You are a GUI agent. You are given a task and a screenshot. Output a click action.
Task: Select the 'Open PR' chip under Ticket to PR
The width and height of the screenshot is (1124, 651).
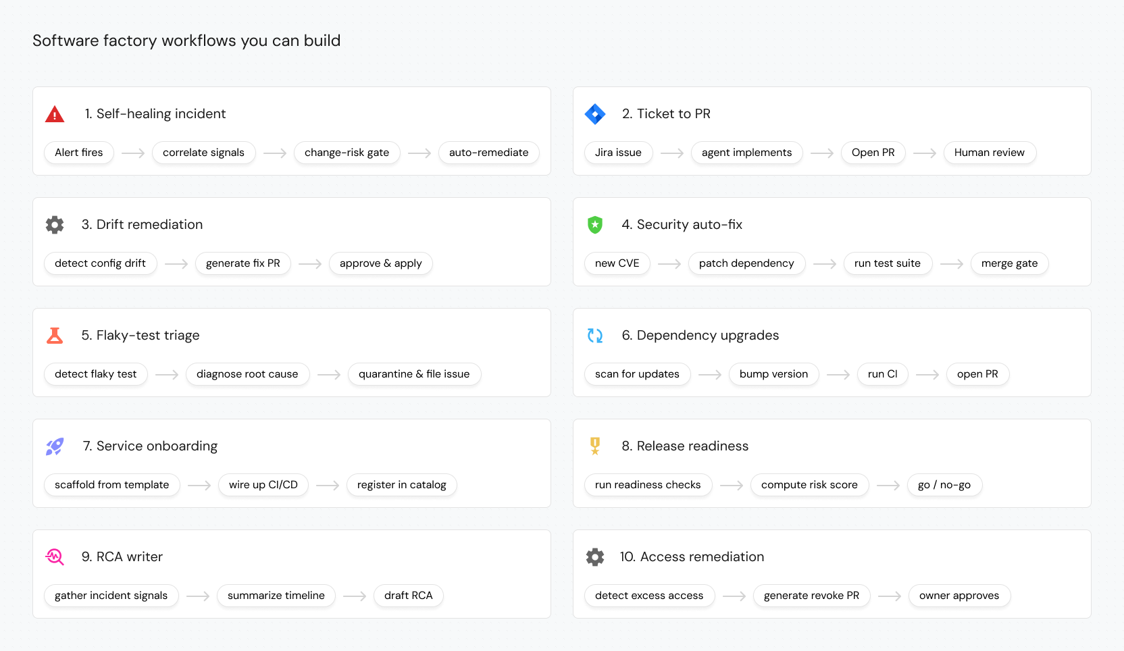pyautogui.click(x=873, y=153)
